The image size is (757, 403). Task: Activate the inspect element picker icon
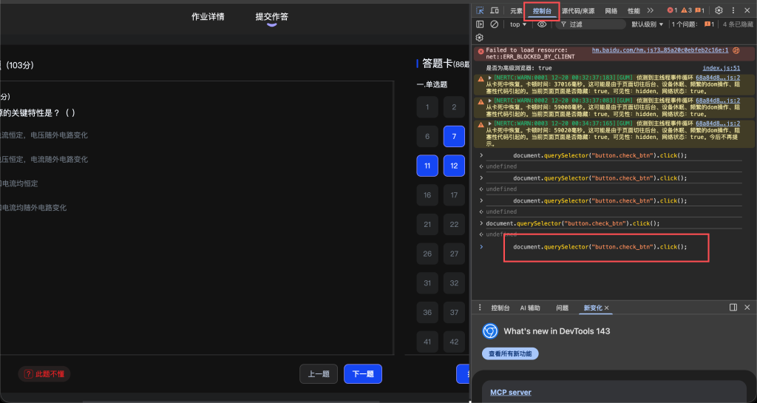click(480, 10)
